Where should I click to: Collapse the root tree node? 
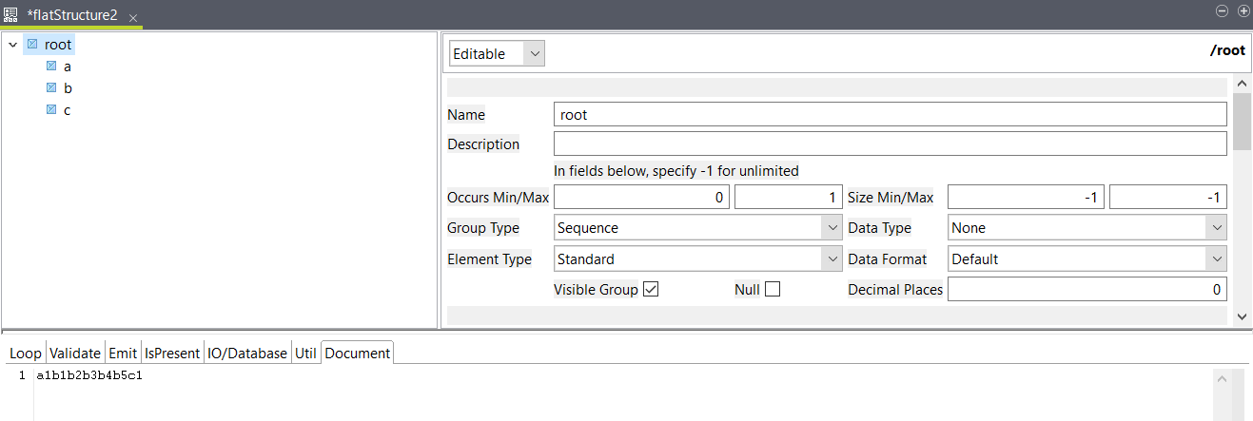(x=13, y=45)
